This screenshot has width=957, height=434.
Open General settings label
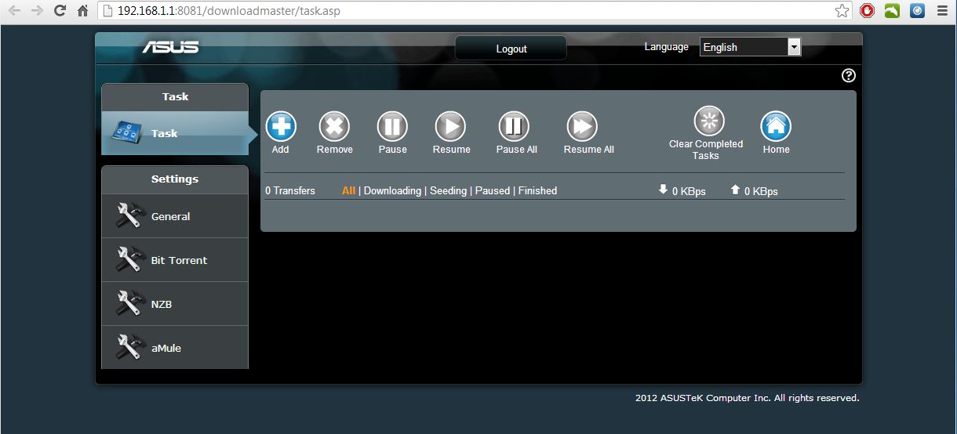pos(171,216)
